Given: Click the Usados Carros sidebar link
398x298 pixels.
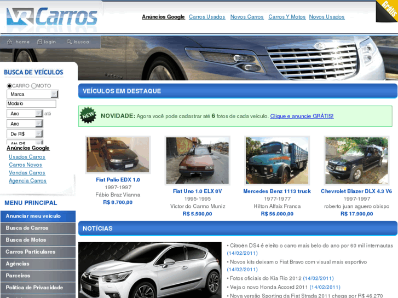Looking at the screenshot, I should [x=27, y=157].
